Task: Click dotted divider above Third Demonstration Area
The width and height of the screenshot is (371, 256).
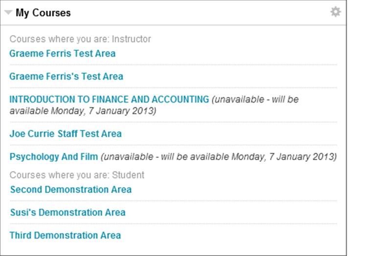Action: 173,224
